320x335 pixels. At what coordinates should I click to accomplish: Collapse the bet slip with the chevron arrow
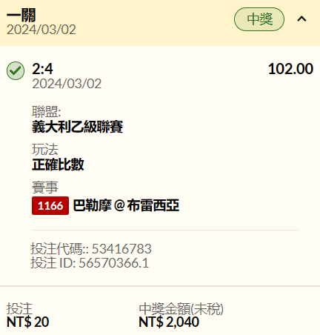(301, 19)
